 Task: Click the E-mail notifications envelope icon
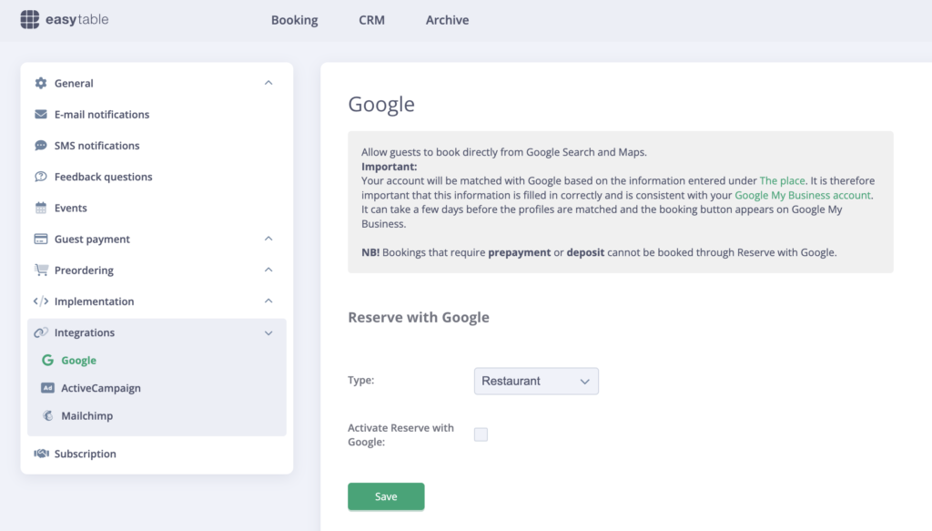pyautogui.click(x=40, y=114)
